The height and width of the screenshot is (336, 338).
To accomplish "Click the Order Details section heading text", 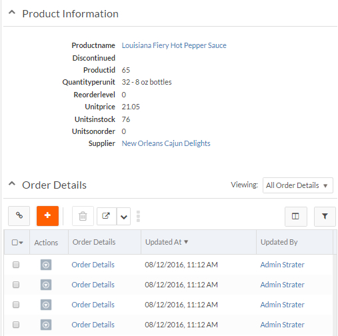I will (x=54, y=185).
